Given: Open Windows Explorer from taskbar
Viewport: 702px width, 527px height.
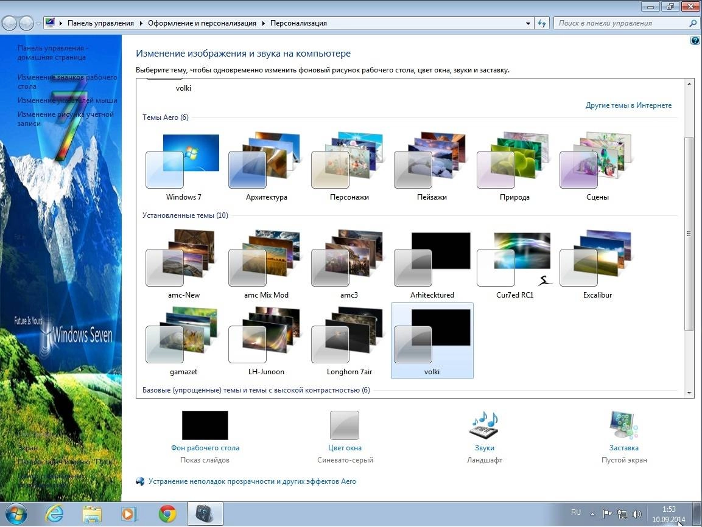Looking at the screenshot, I should click(x=92, y=514).
